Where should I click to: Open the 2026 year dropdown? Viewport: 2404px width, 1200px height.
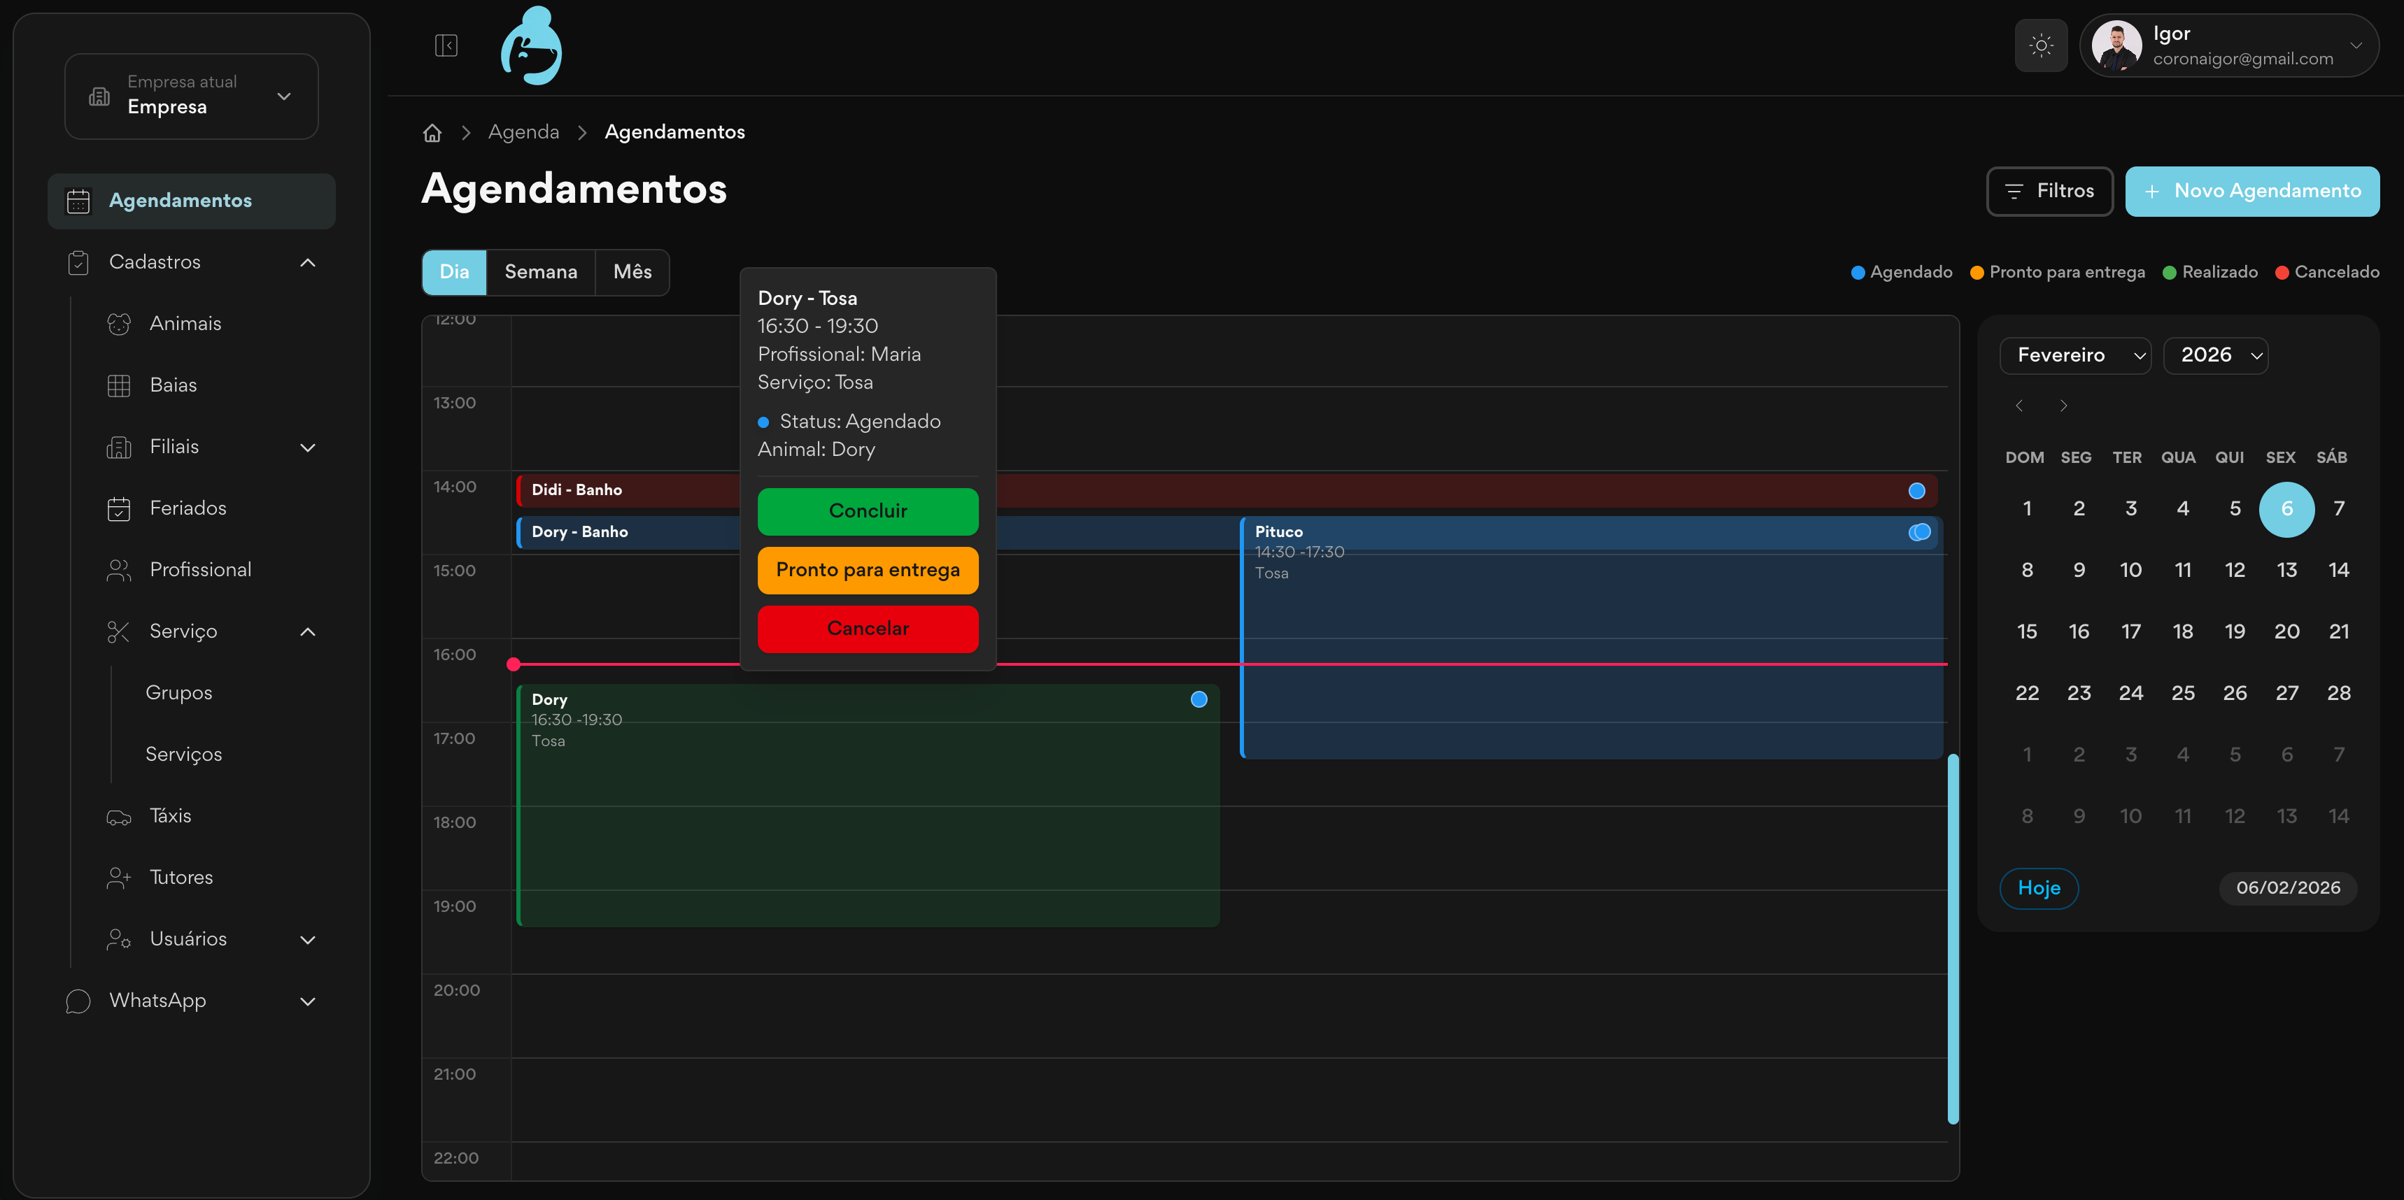(2216, 355)
